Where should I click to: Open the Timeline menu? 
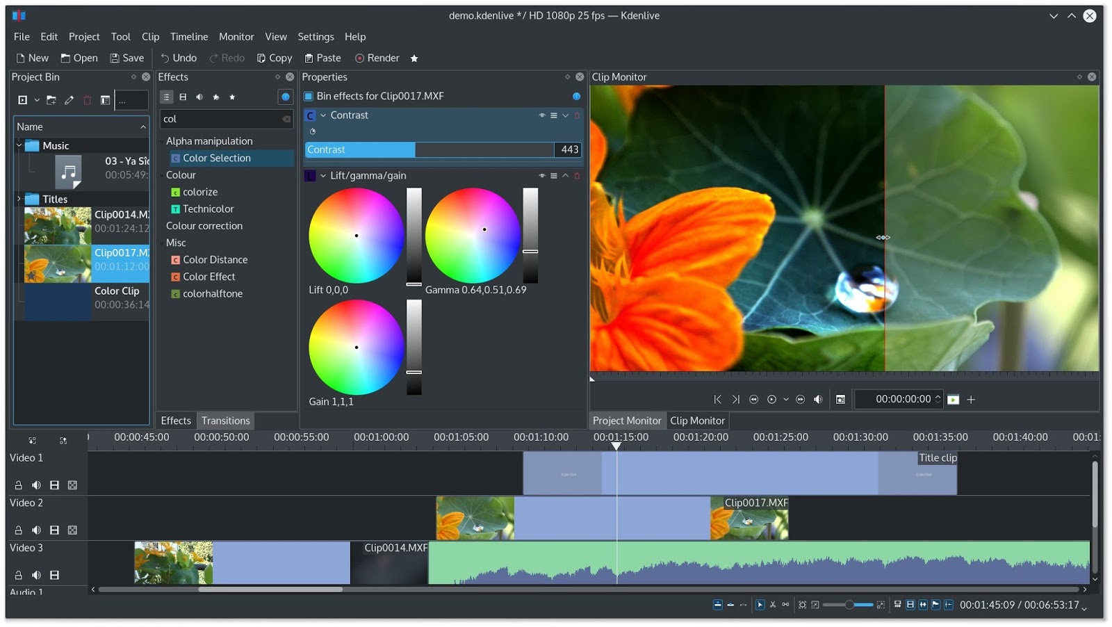[189, 37]
